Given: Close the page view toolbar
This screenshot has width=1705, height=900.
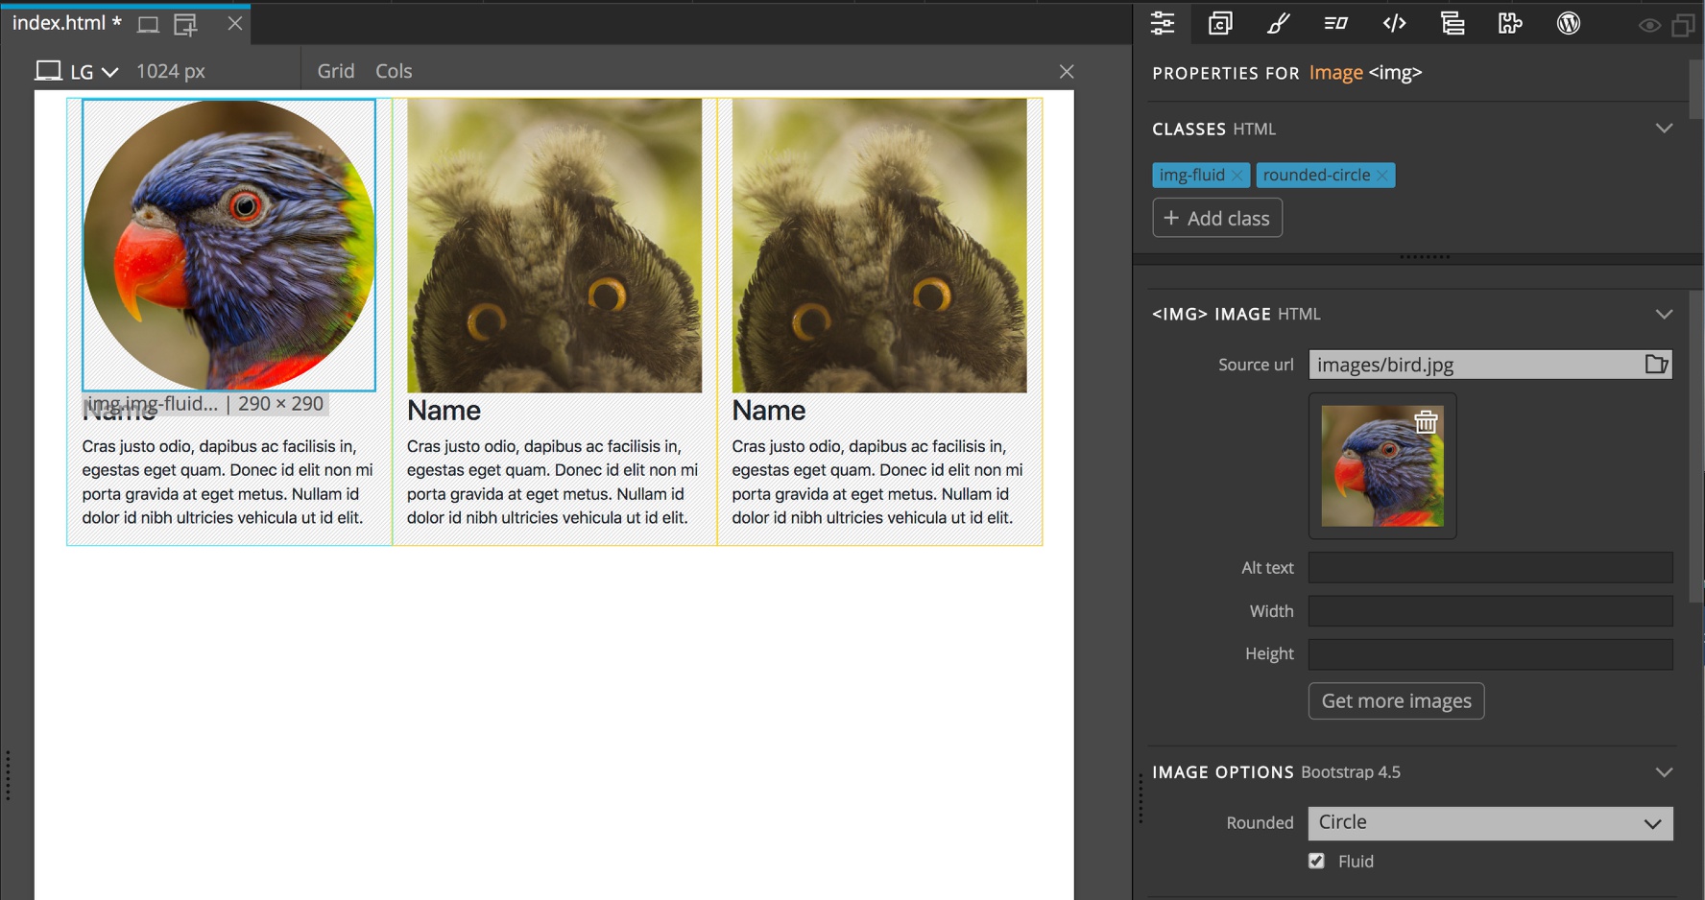Looking at the screenshot, I should pyautogui.click(x=1067, y=71).
